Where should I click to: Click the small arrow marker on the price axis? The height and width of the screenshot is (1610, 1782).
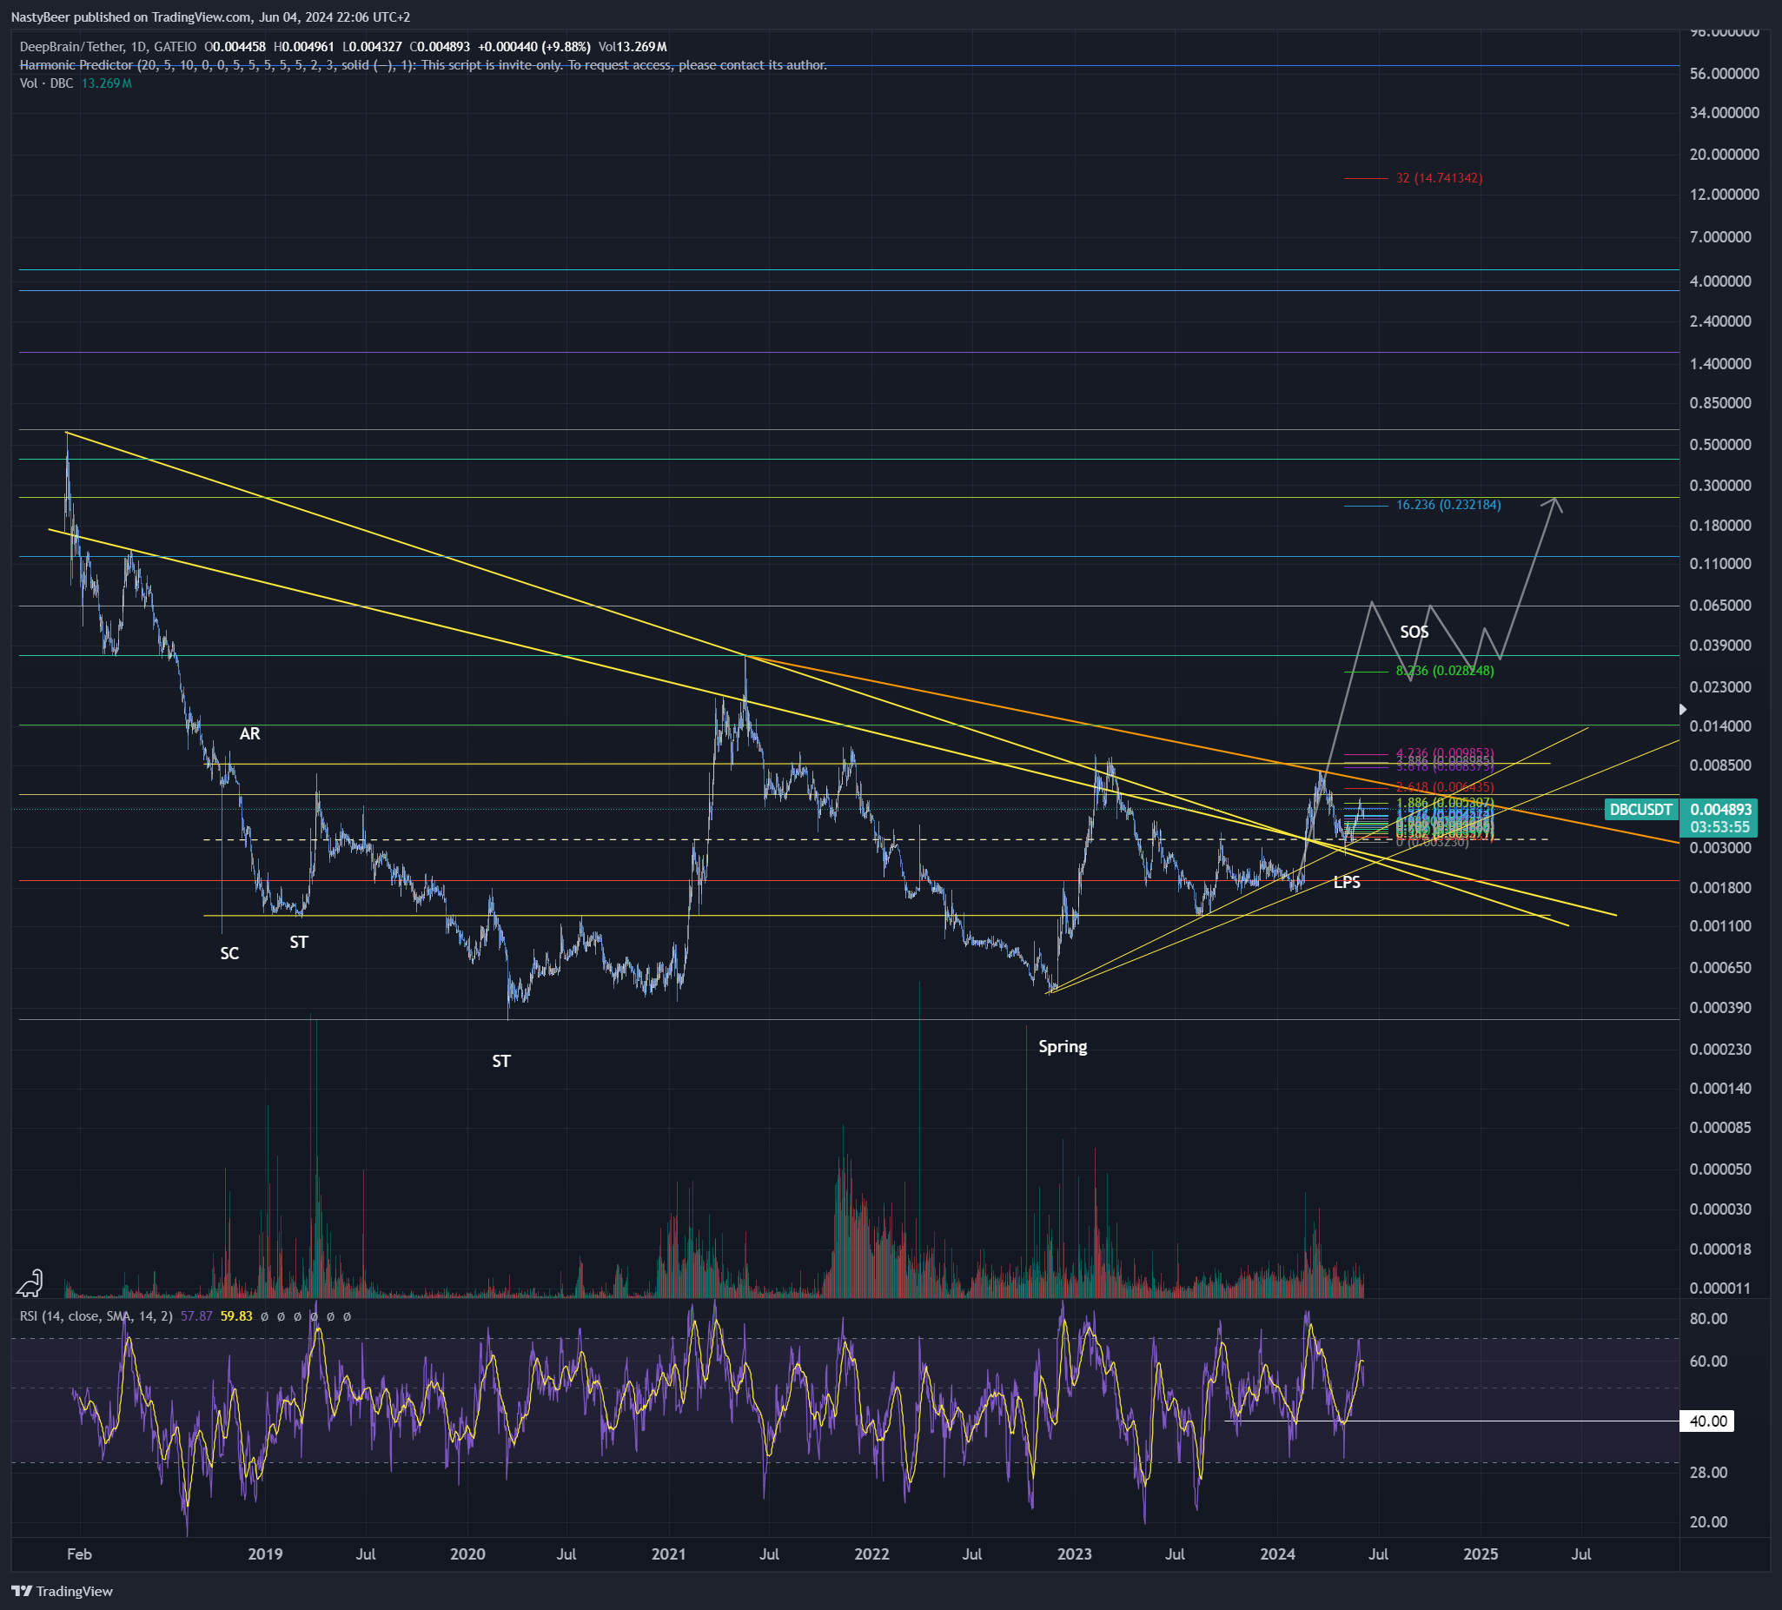(x=1683, y=709)
